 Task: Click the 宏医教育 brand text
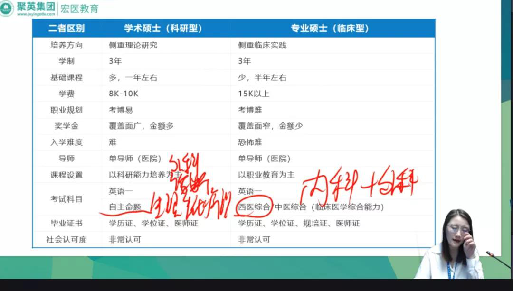[79, 9]
